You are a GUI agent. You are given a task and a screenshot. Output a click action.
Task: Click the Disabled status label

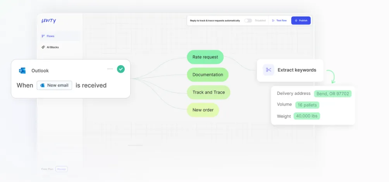pos(260,21)
